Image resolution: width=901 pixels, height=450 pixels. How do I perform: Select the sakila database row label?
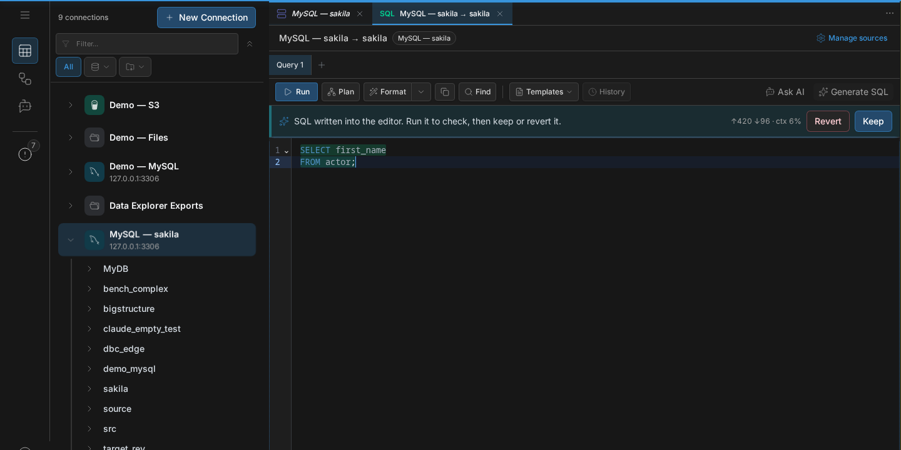click(116, 389)
